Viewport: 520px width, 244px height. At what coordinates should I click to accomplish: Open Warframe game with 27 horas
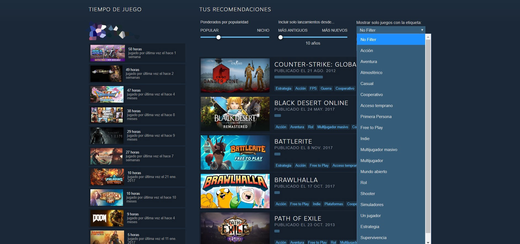tap(106, 156)
